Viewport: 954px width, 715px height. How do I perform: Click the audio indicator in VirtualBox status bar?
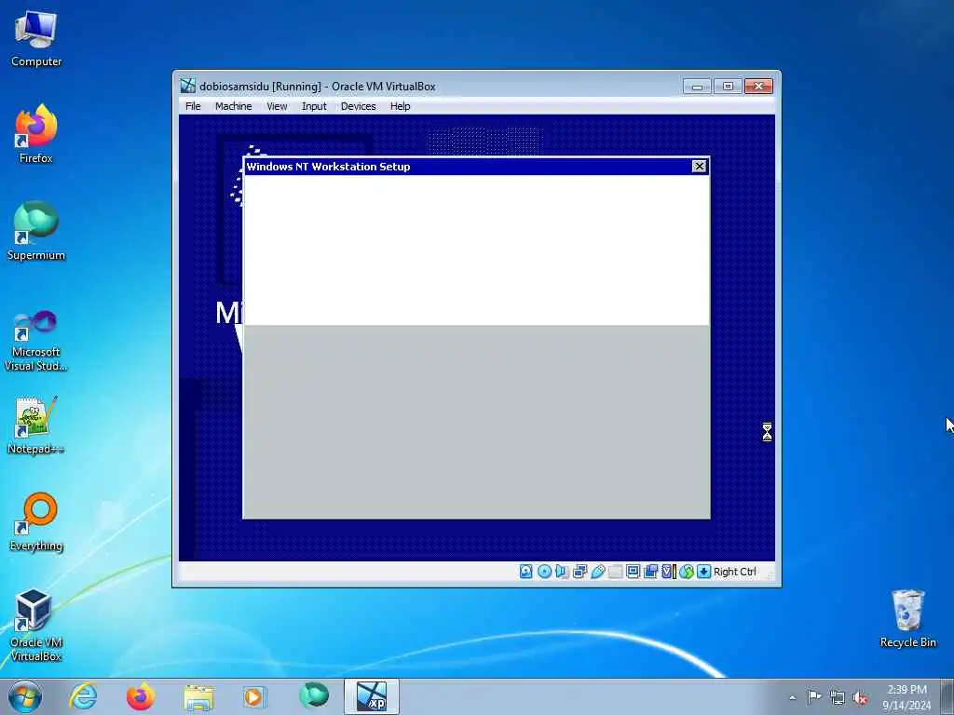(x=561, y=572)
